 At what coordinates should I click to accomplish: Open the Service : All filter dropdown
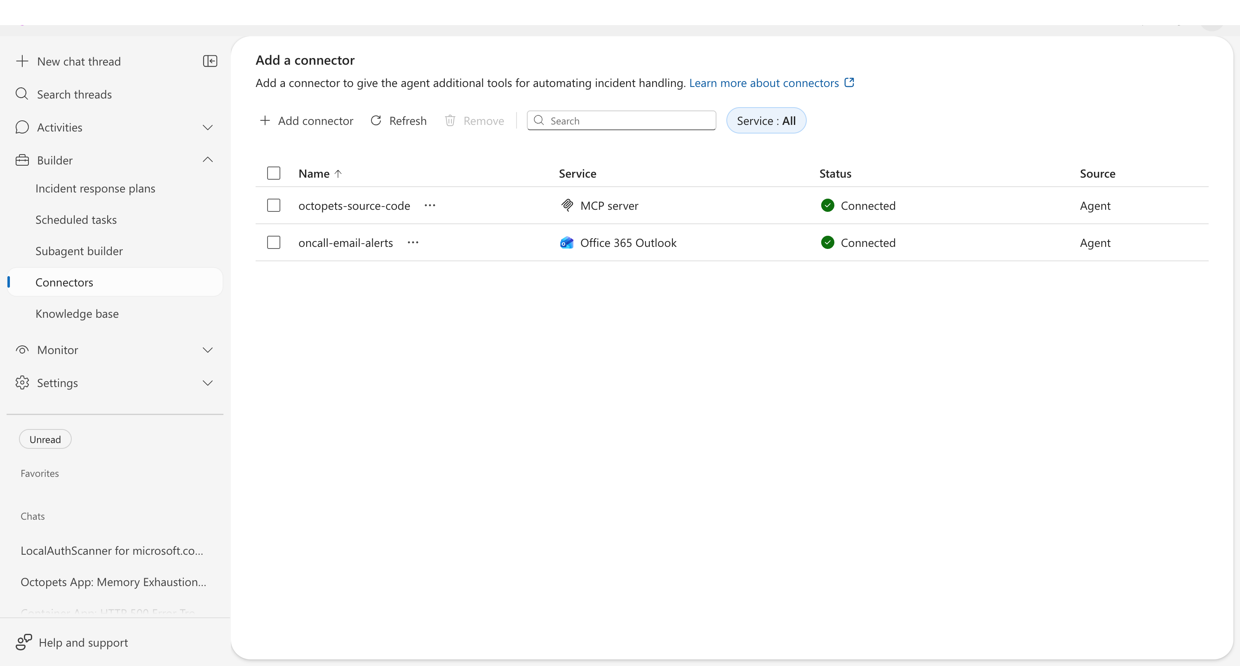click(766, 120)
